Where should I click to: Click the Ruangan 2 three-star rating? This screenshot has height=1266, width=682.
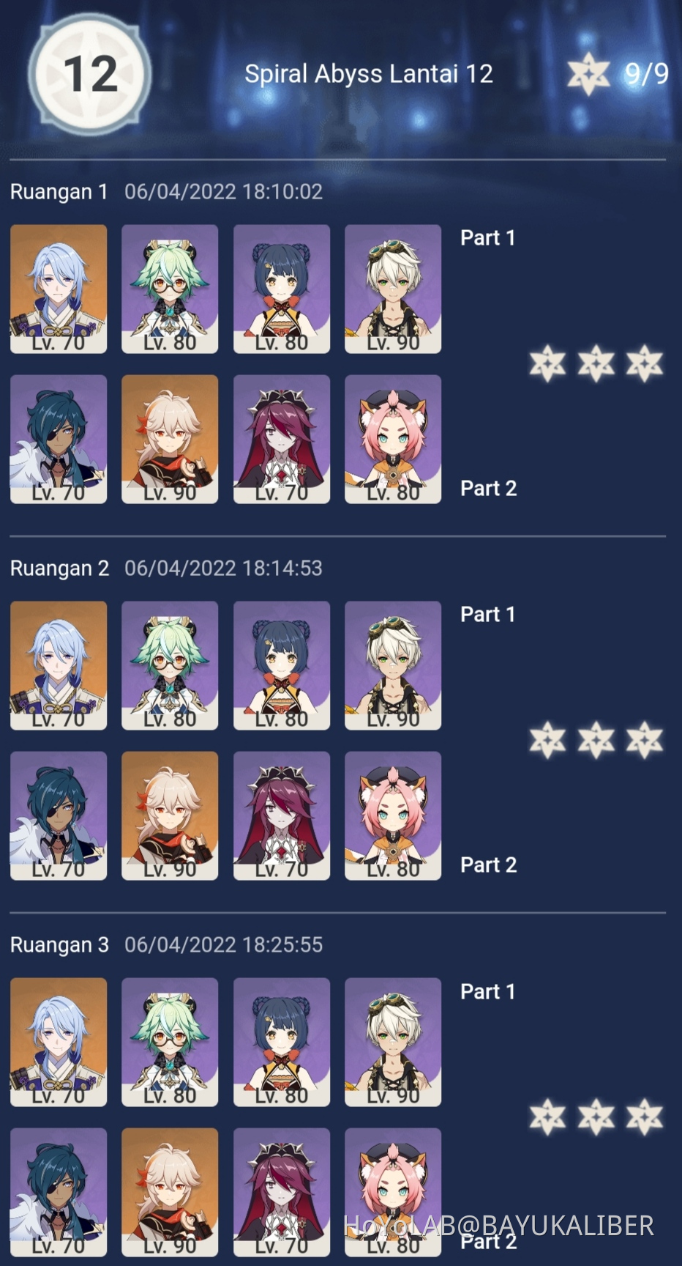596,740
